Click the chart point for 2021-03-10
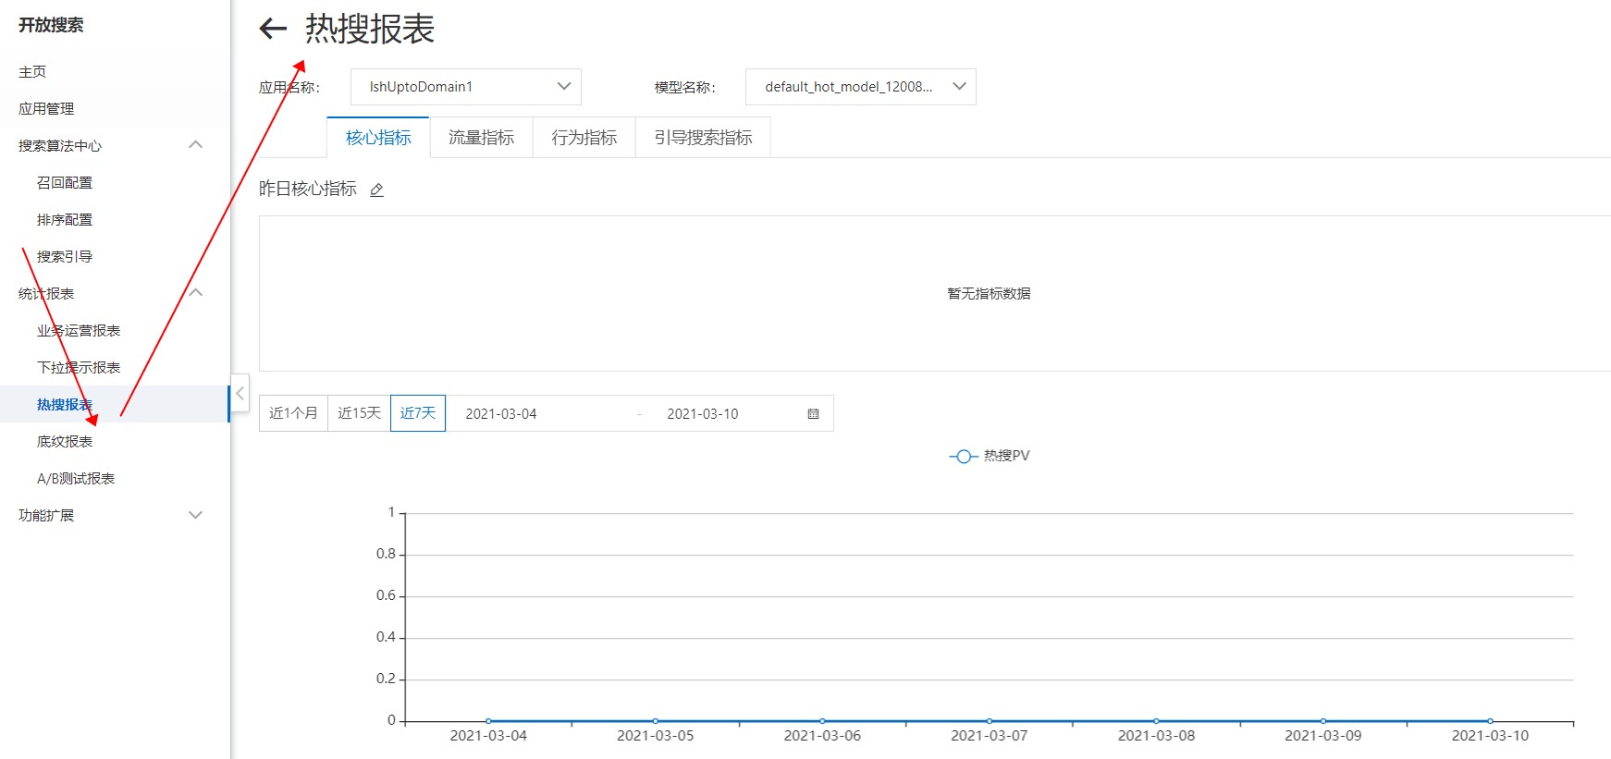 click(x=1490, y=721)
